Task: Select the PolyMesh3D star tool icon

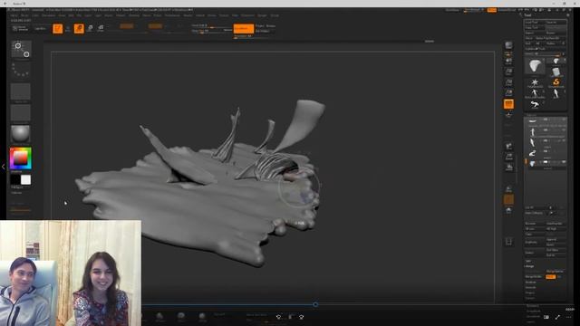Action: 535,83
